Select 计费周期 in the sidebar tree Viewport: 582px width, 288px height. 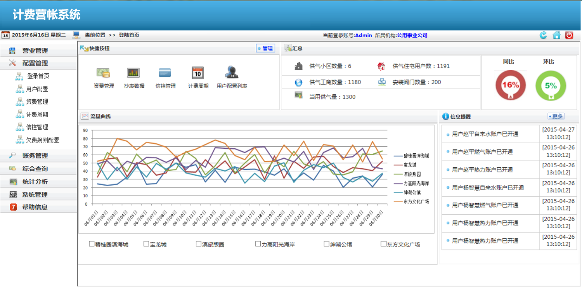(37, 115)
